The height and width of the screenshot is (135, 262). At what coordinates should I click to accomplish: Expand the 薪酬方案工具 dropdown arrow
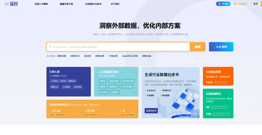pos(74,4)
